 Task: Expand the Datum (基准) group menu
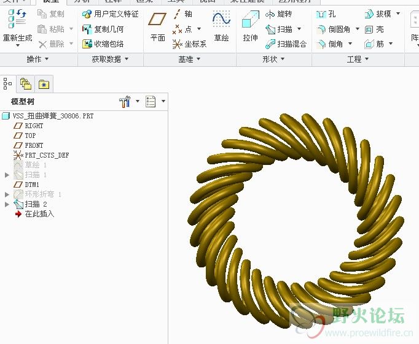click(x=189, y=59)
